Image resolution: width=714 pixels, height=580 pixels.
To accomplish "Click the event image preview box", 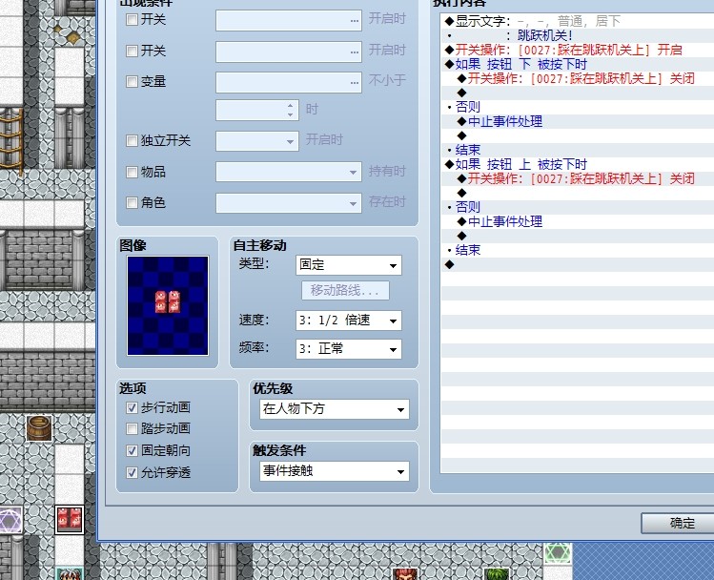I will [168, 305].
